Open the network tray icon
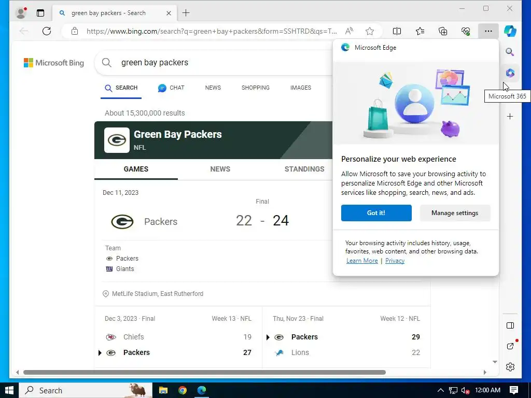Viewport: 531px width, 398px height. pos(453,390)
